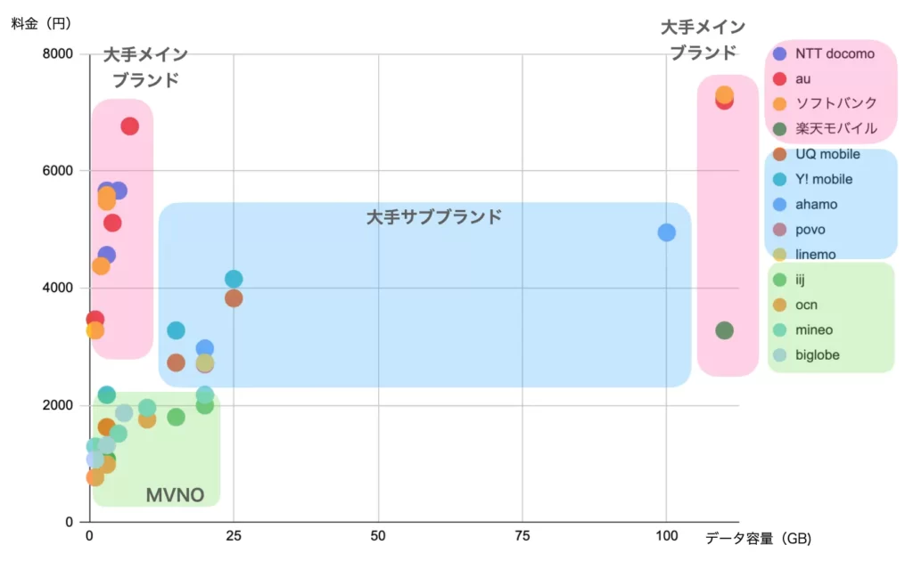Select the linemo legend text label
Screen dimensions: 913x569
(x=816, y=254)
